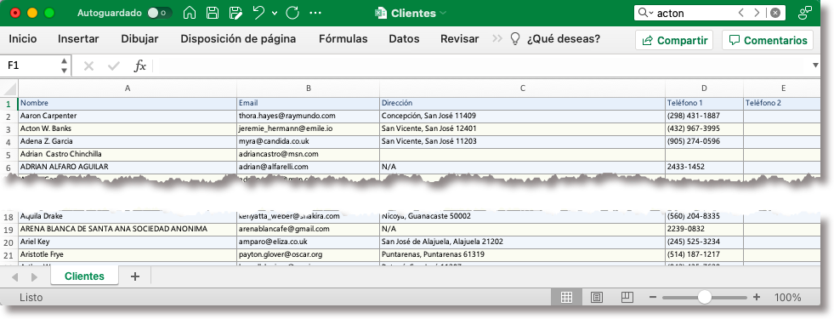Open the Fórmulas ribbon tab
This screenshot has width=834, height=319.
[x=343, y=39]
